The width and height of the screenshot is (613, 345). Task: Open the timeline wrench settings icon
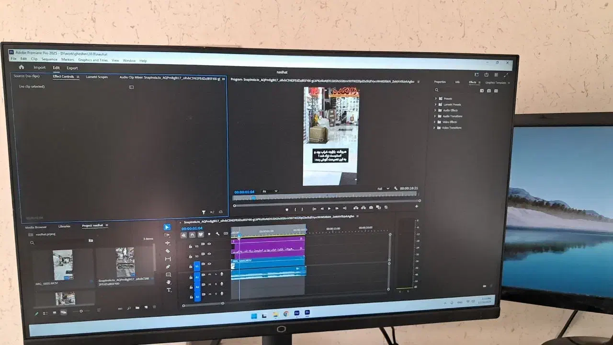217,234
